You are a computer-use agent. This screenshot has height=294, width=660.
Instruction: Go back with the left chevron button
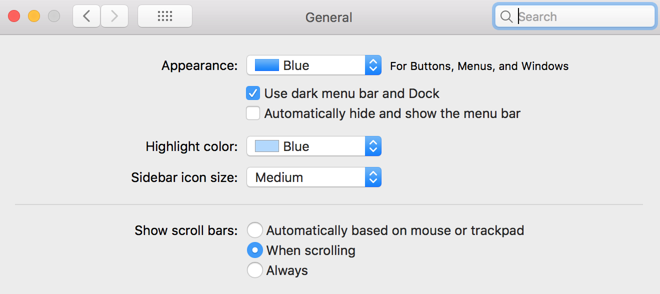(x=86, y=16)
